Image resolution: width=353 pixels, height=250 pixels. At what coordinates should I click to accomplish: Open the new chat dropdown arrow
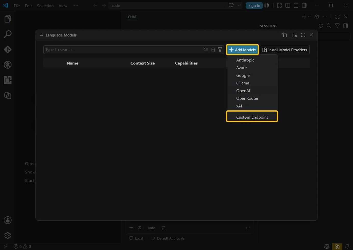point(309,17)
